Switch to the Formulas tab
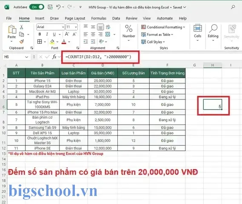The width and height of the screenshot is (242, 204). [x=99, y=18]
